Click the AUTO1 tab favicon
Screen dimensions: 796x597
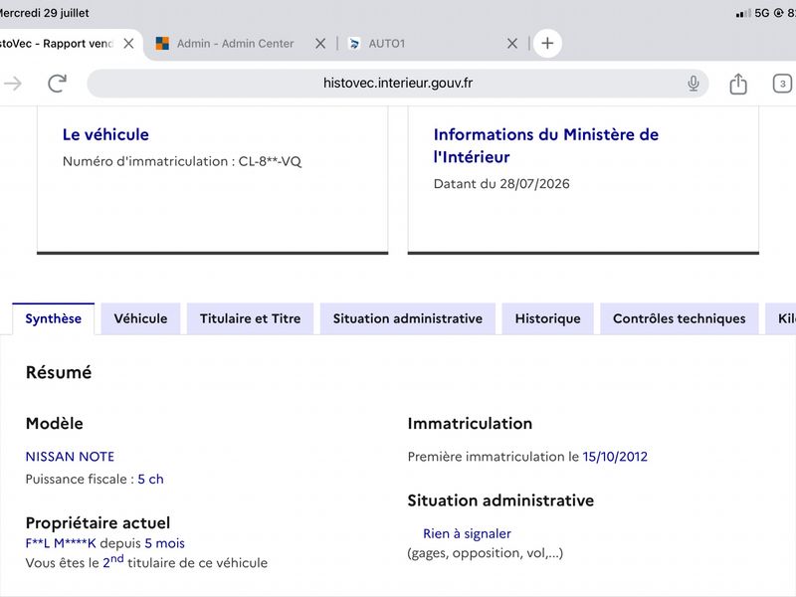(x=354, y=44)
